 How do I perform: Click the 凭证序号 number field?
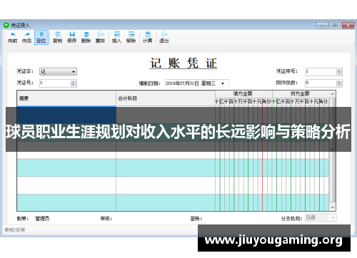click(x=321, y=71)
